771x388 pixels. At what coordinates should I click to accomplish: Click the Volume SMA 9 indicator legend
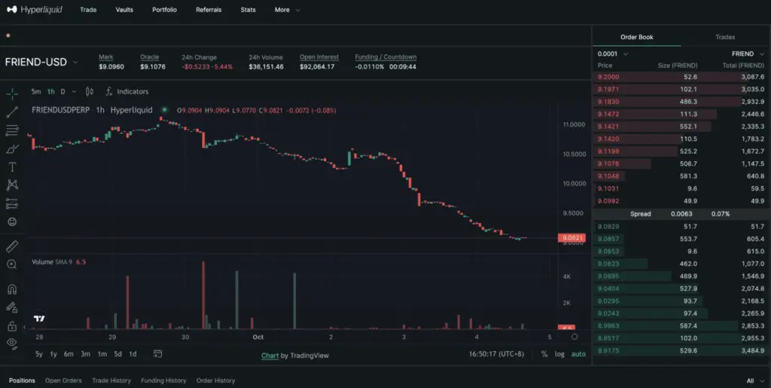[x=59, y=262]
